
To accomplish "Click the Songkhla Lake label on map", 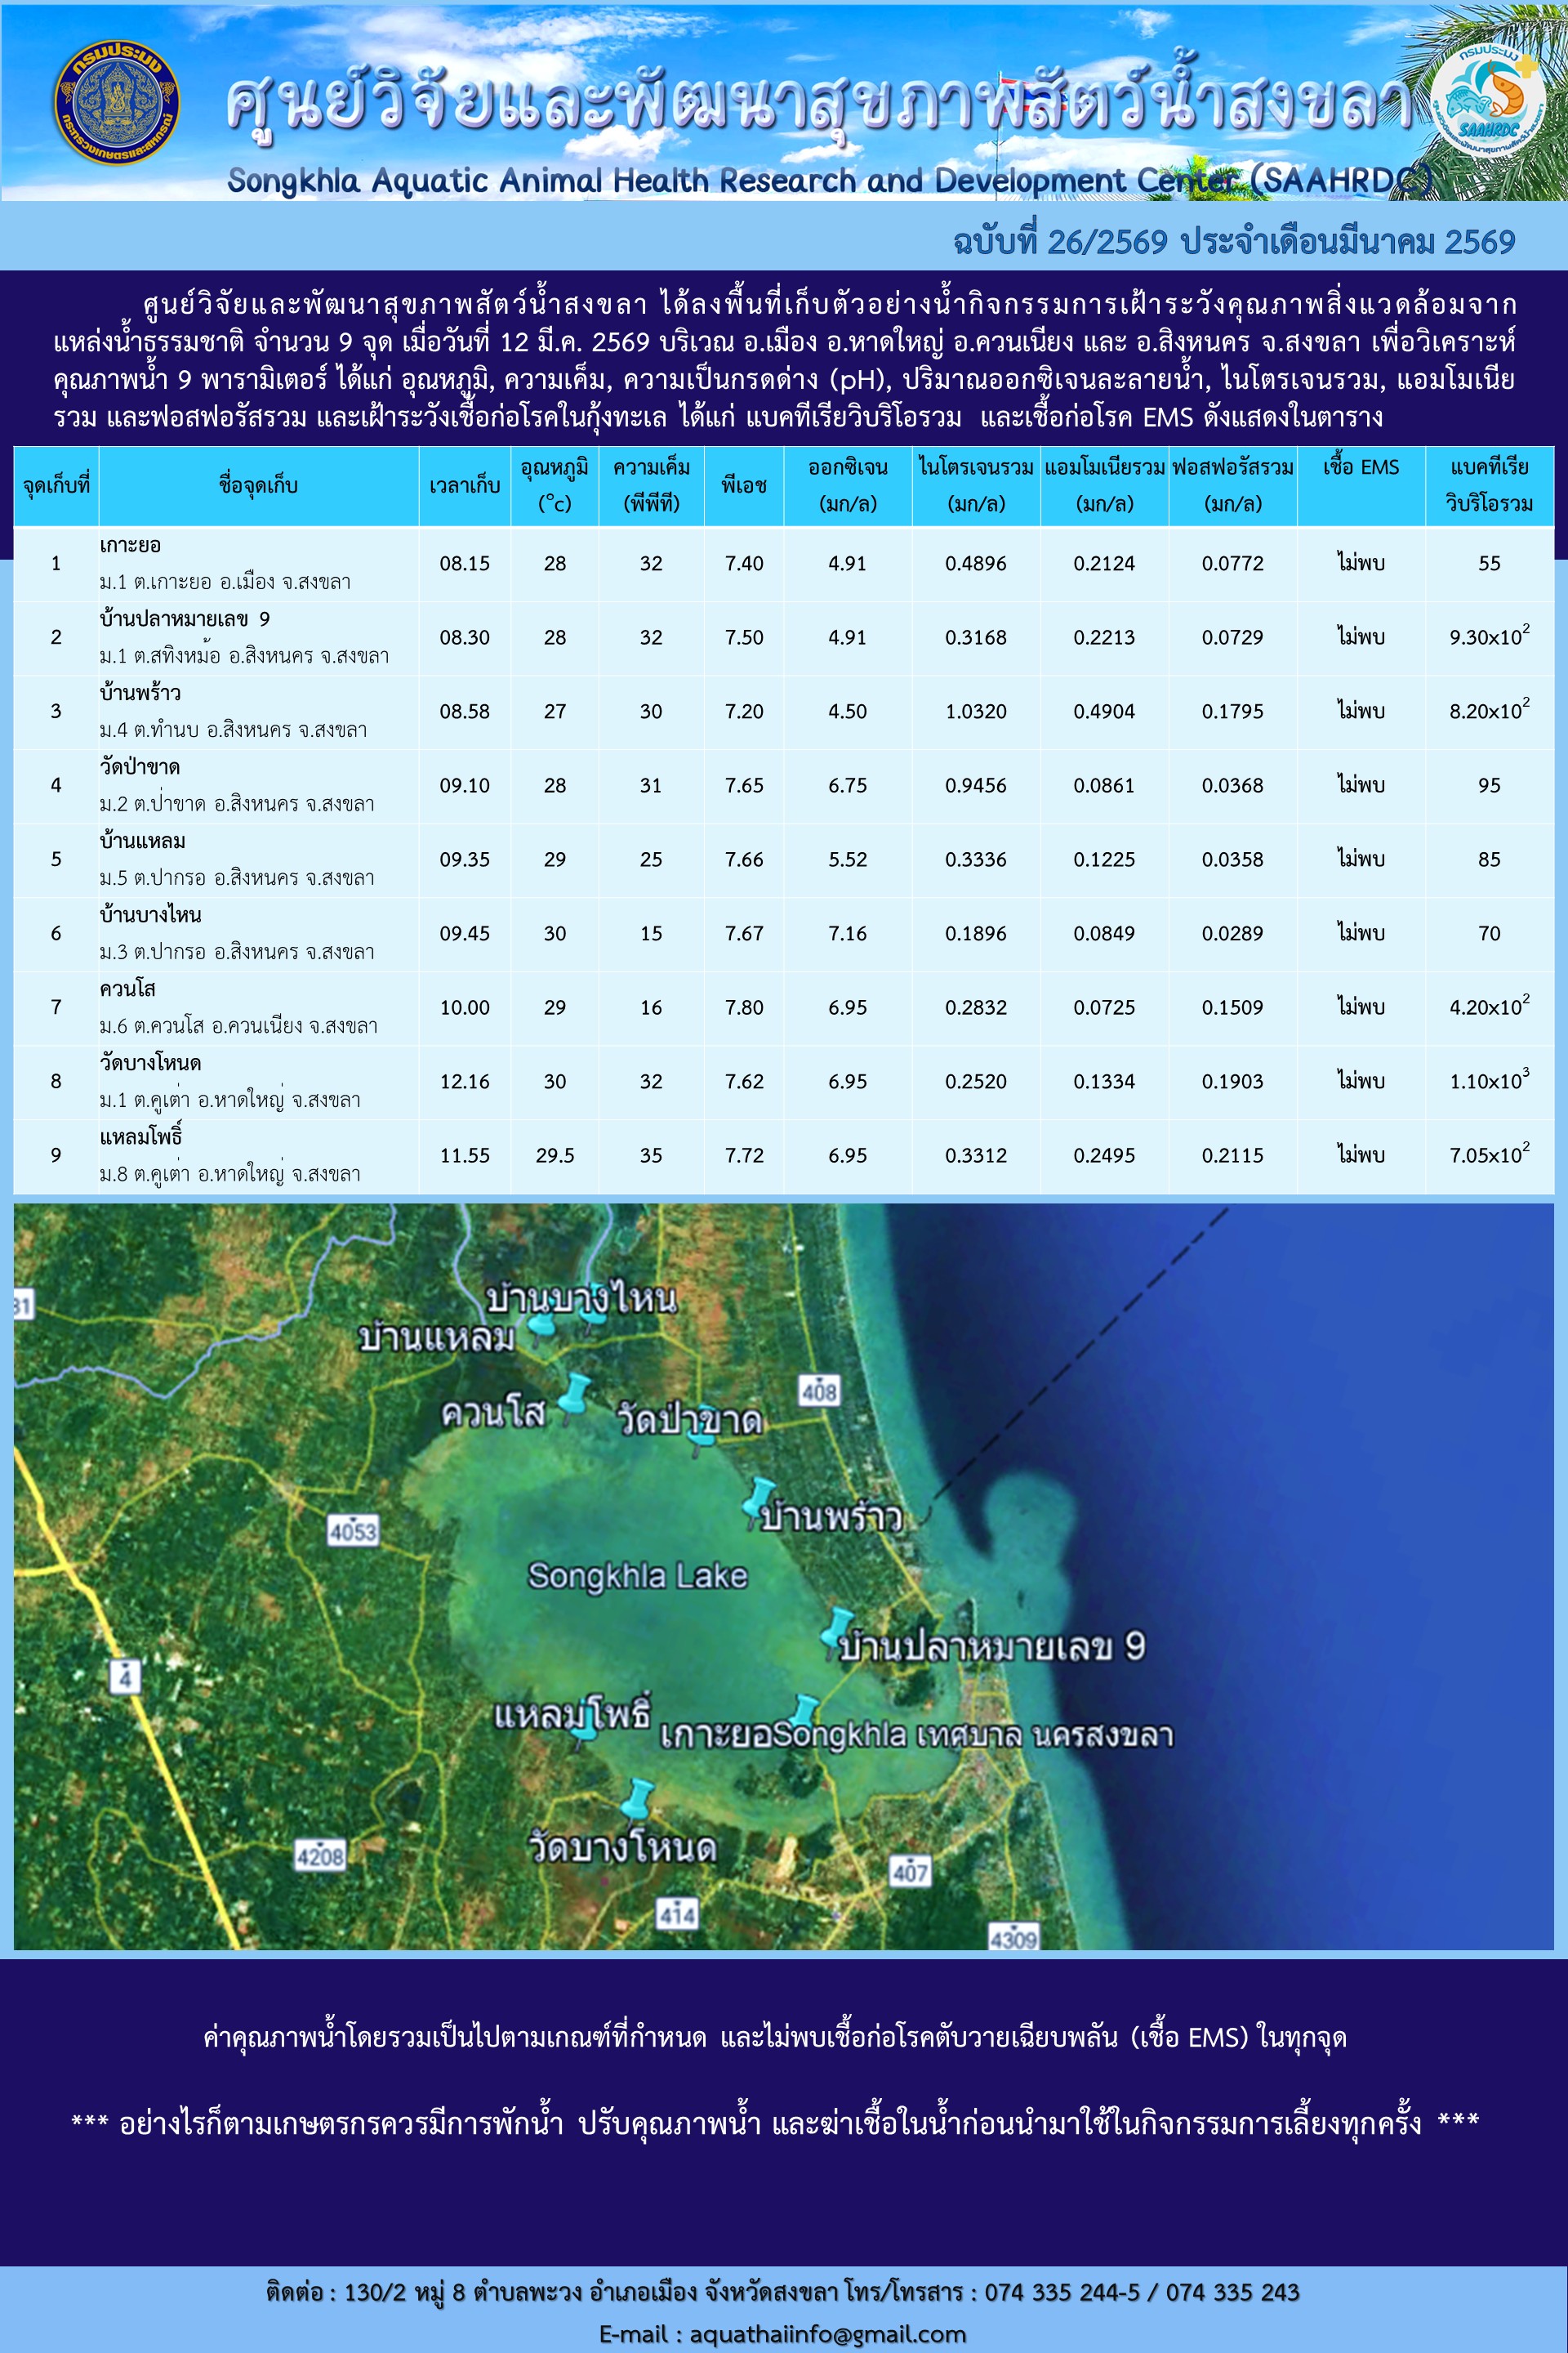I will click(x=637, y=1576).
